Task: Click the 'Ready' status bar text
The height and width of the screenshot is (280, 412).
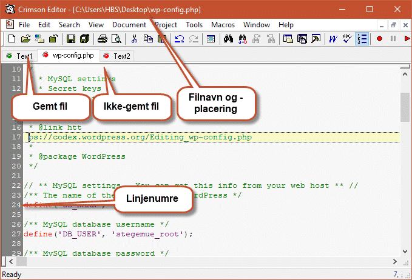Action: pos(12,275)
